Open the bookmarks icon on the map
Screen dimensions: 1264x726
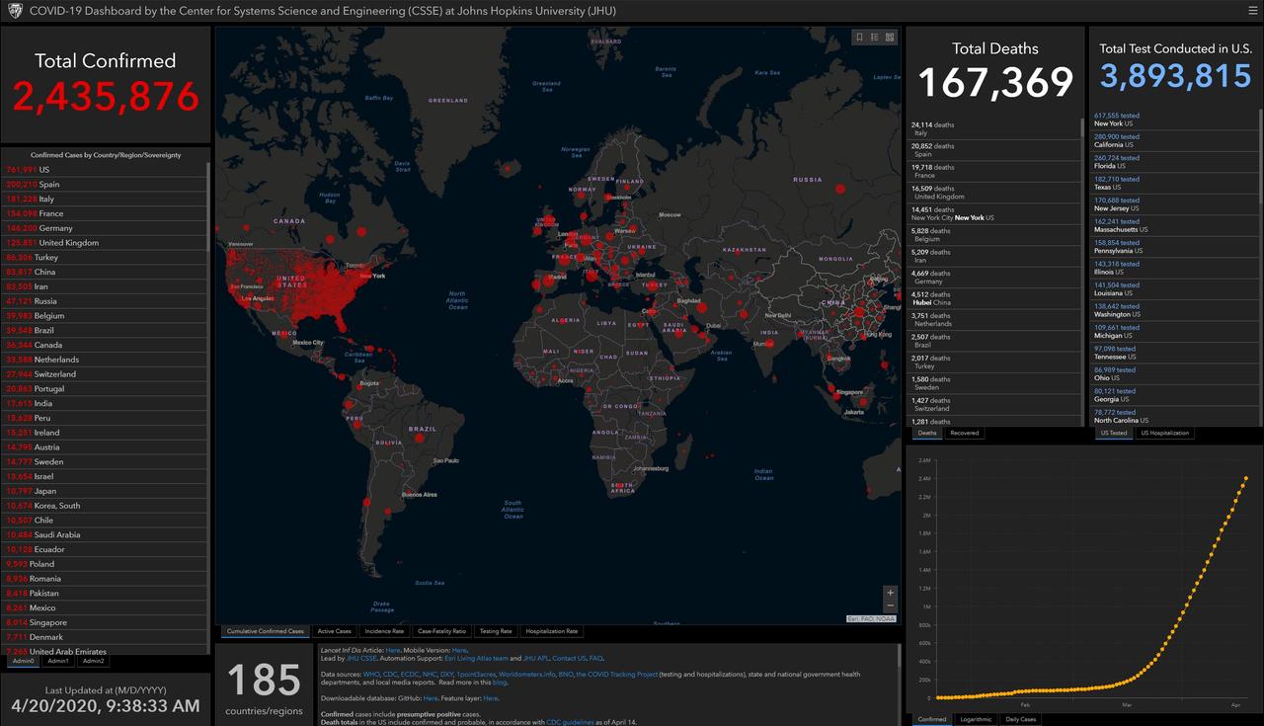[860, 38]
